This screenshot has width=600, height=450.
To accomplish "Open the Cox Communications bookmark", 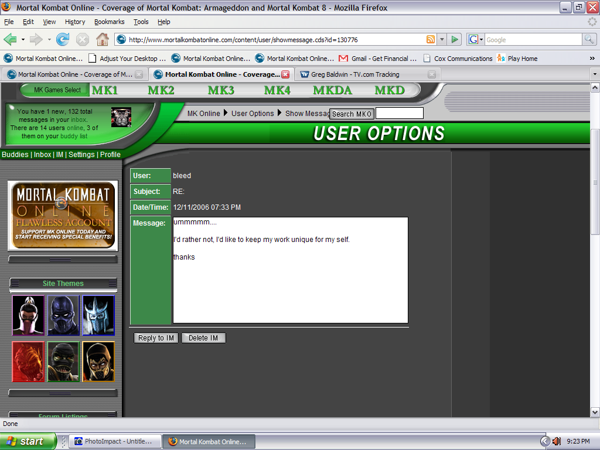I will (x=458, y=59).
